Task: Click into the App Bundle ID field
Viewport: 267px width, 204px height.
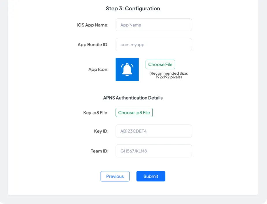Action: (x=154, y=45)
